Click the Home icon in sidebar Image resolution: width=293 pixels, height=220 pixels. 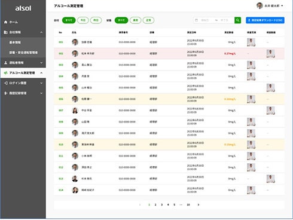[6, 22]
